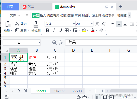Click the Paste (粘贴) clipboard icon
The width and height of the screenshot is (137, 99).
(x=8, y=24)
